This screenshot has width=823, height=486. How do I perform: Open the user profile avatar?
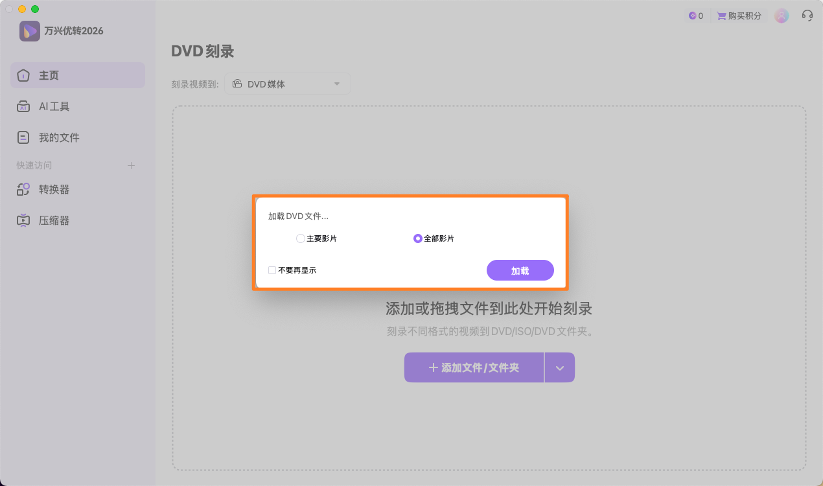tap(781, 15)
